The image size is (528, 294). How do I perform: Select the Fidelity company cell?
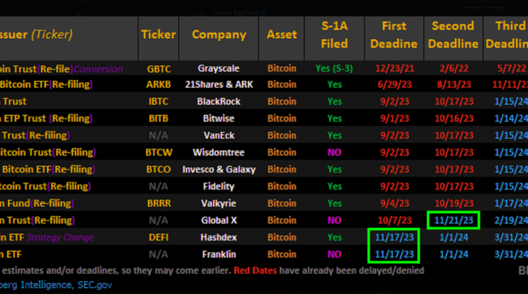pyautogui.click(x=218, y=186)
